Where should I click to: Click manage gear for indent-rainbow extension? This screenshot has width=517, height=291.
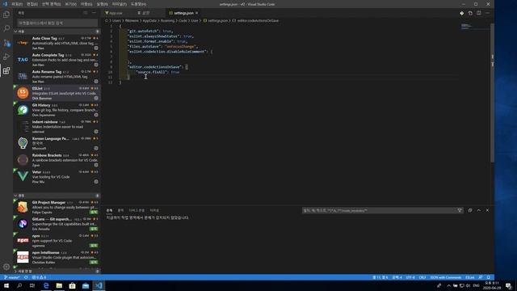pos(96,132)
